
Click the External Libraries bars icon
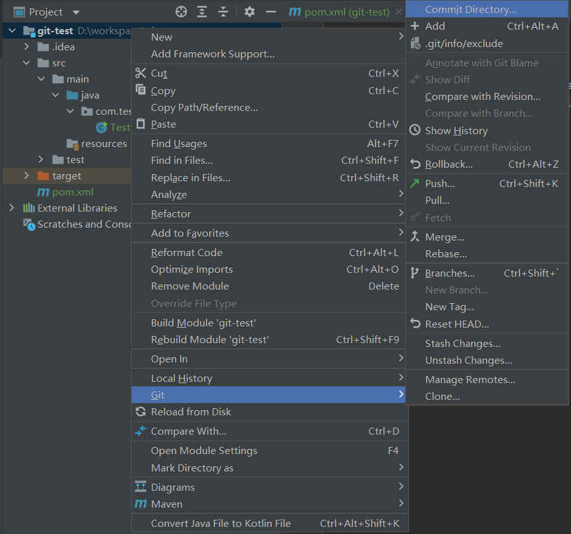[x=29, y=208]
